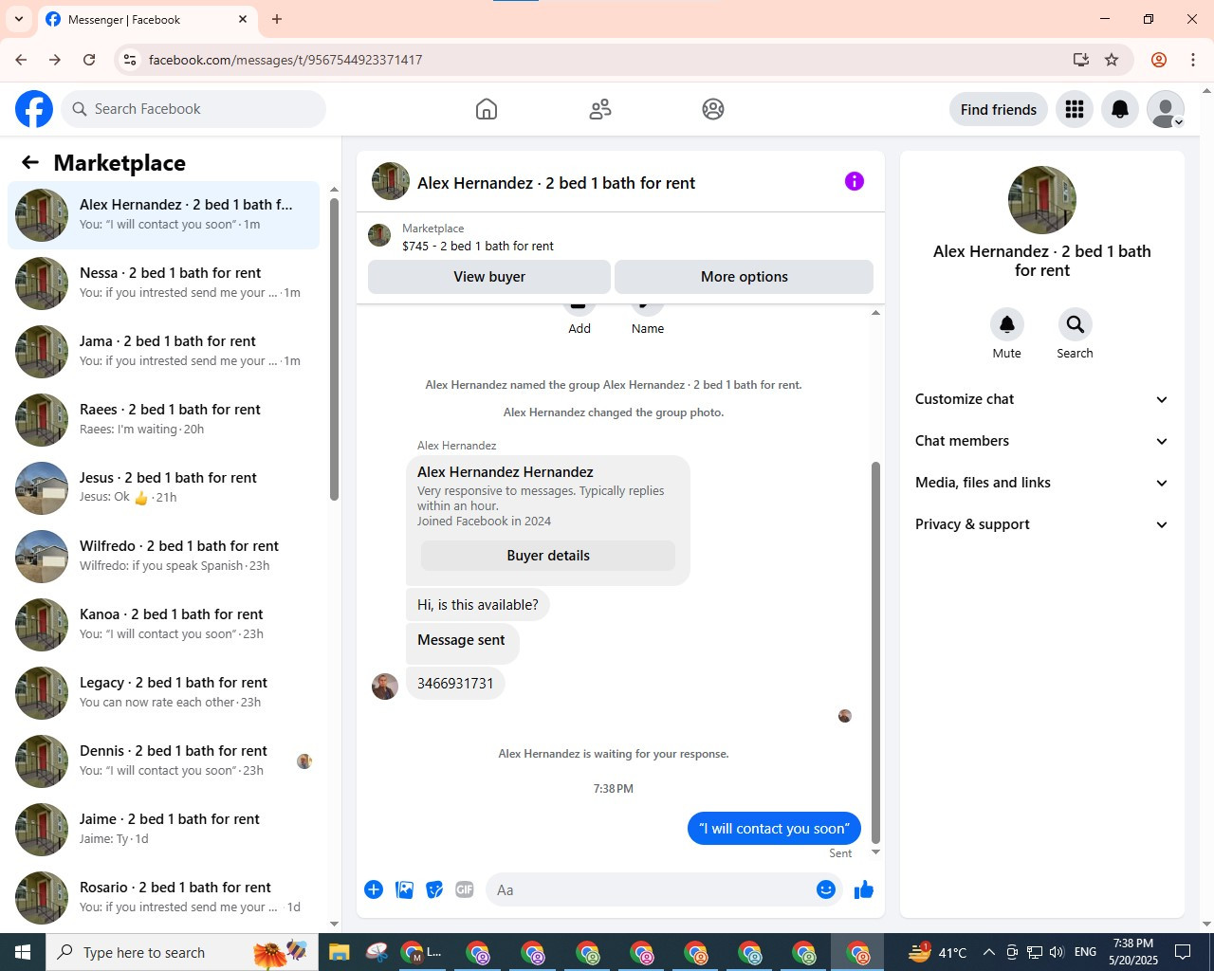The width and height of the screenshot is (1214, 971).
Task: View site information icon in address bar
Action: (131, 60)
